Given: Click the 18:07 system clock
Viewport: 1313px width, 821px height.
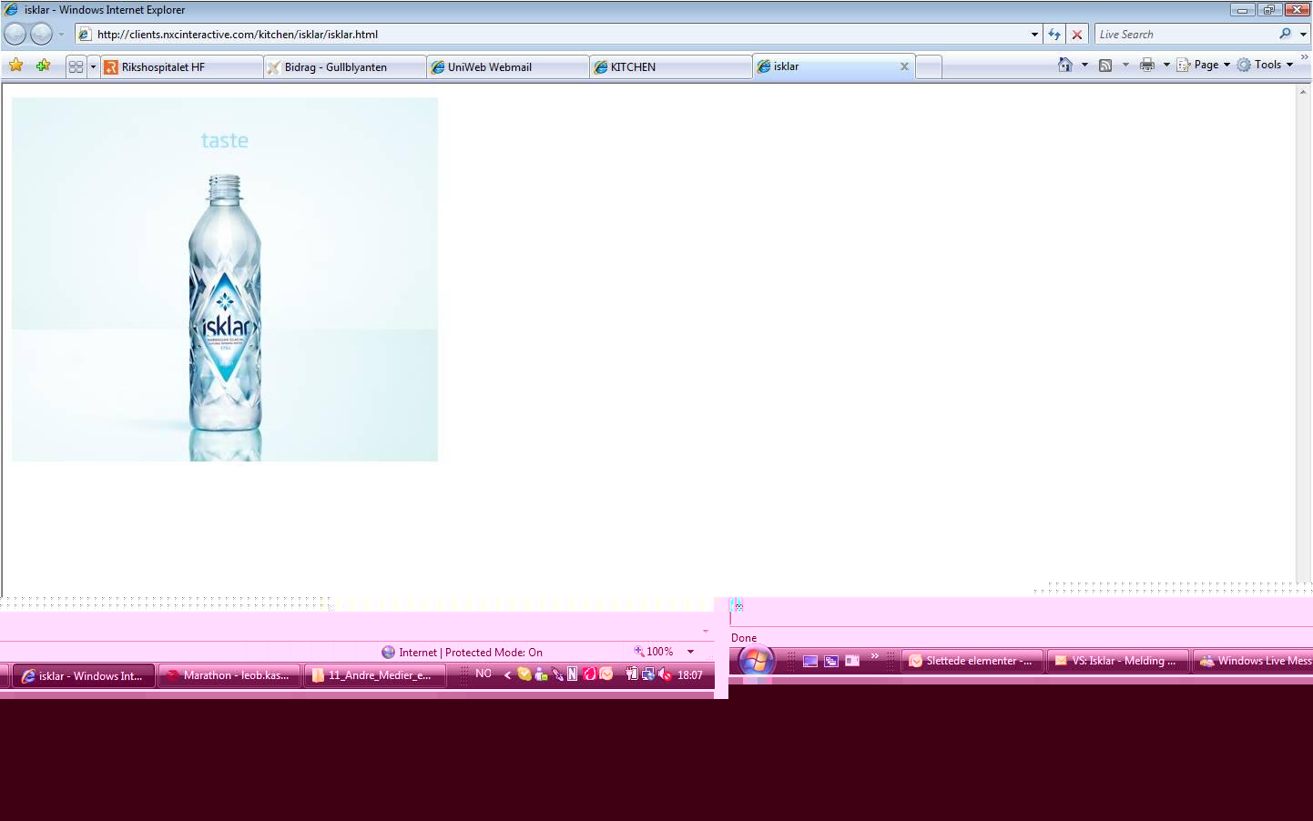Looking at the screenshot, I should point(690,675).
